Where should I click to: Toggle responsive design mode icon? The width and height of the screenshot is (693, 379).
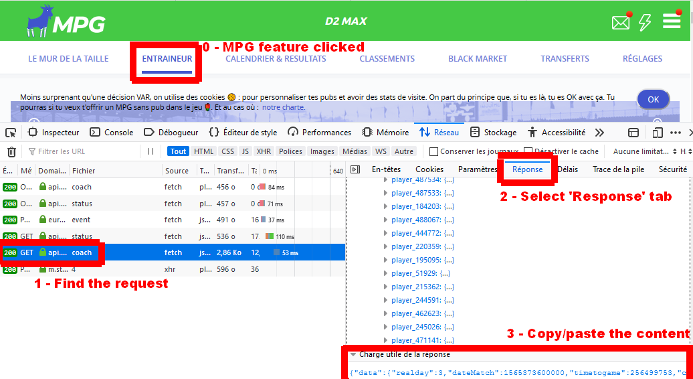[x=658, y=132]
